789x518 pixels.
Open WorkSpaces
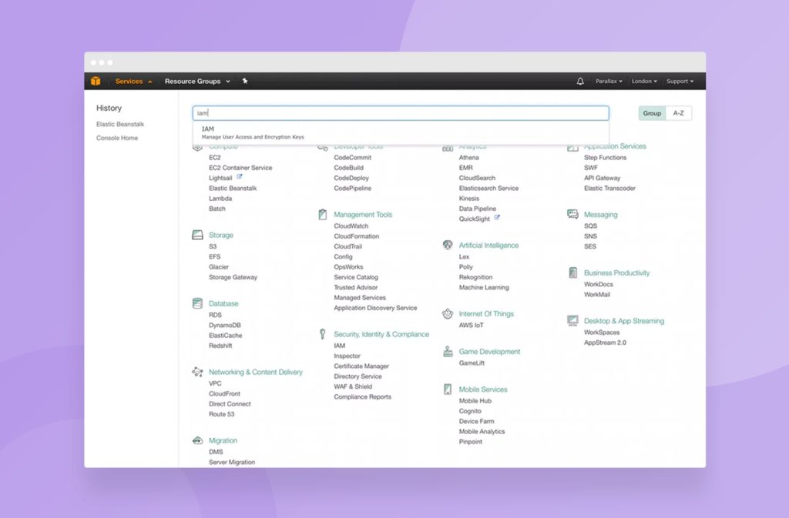point(602,332)
